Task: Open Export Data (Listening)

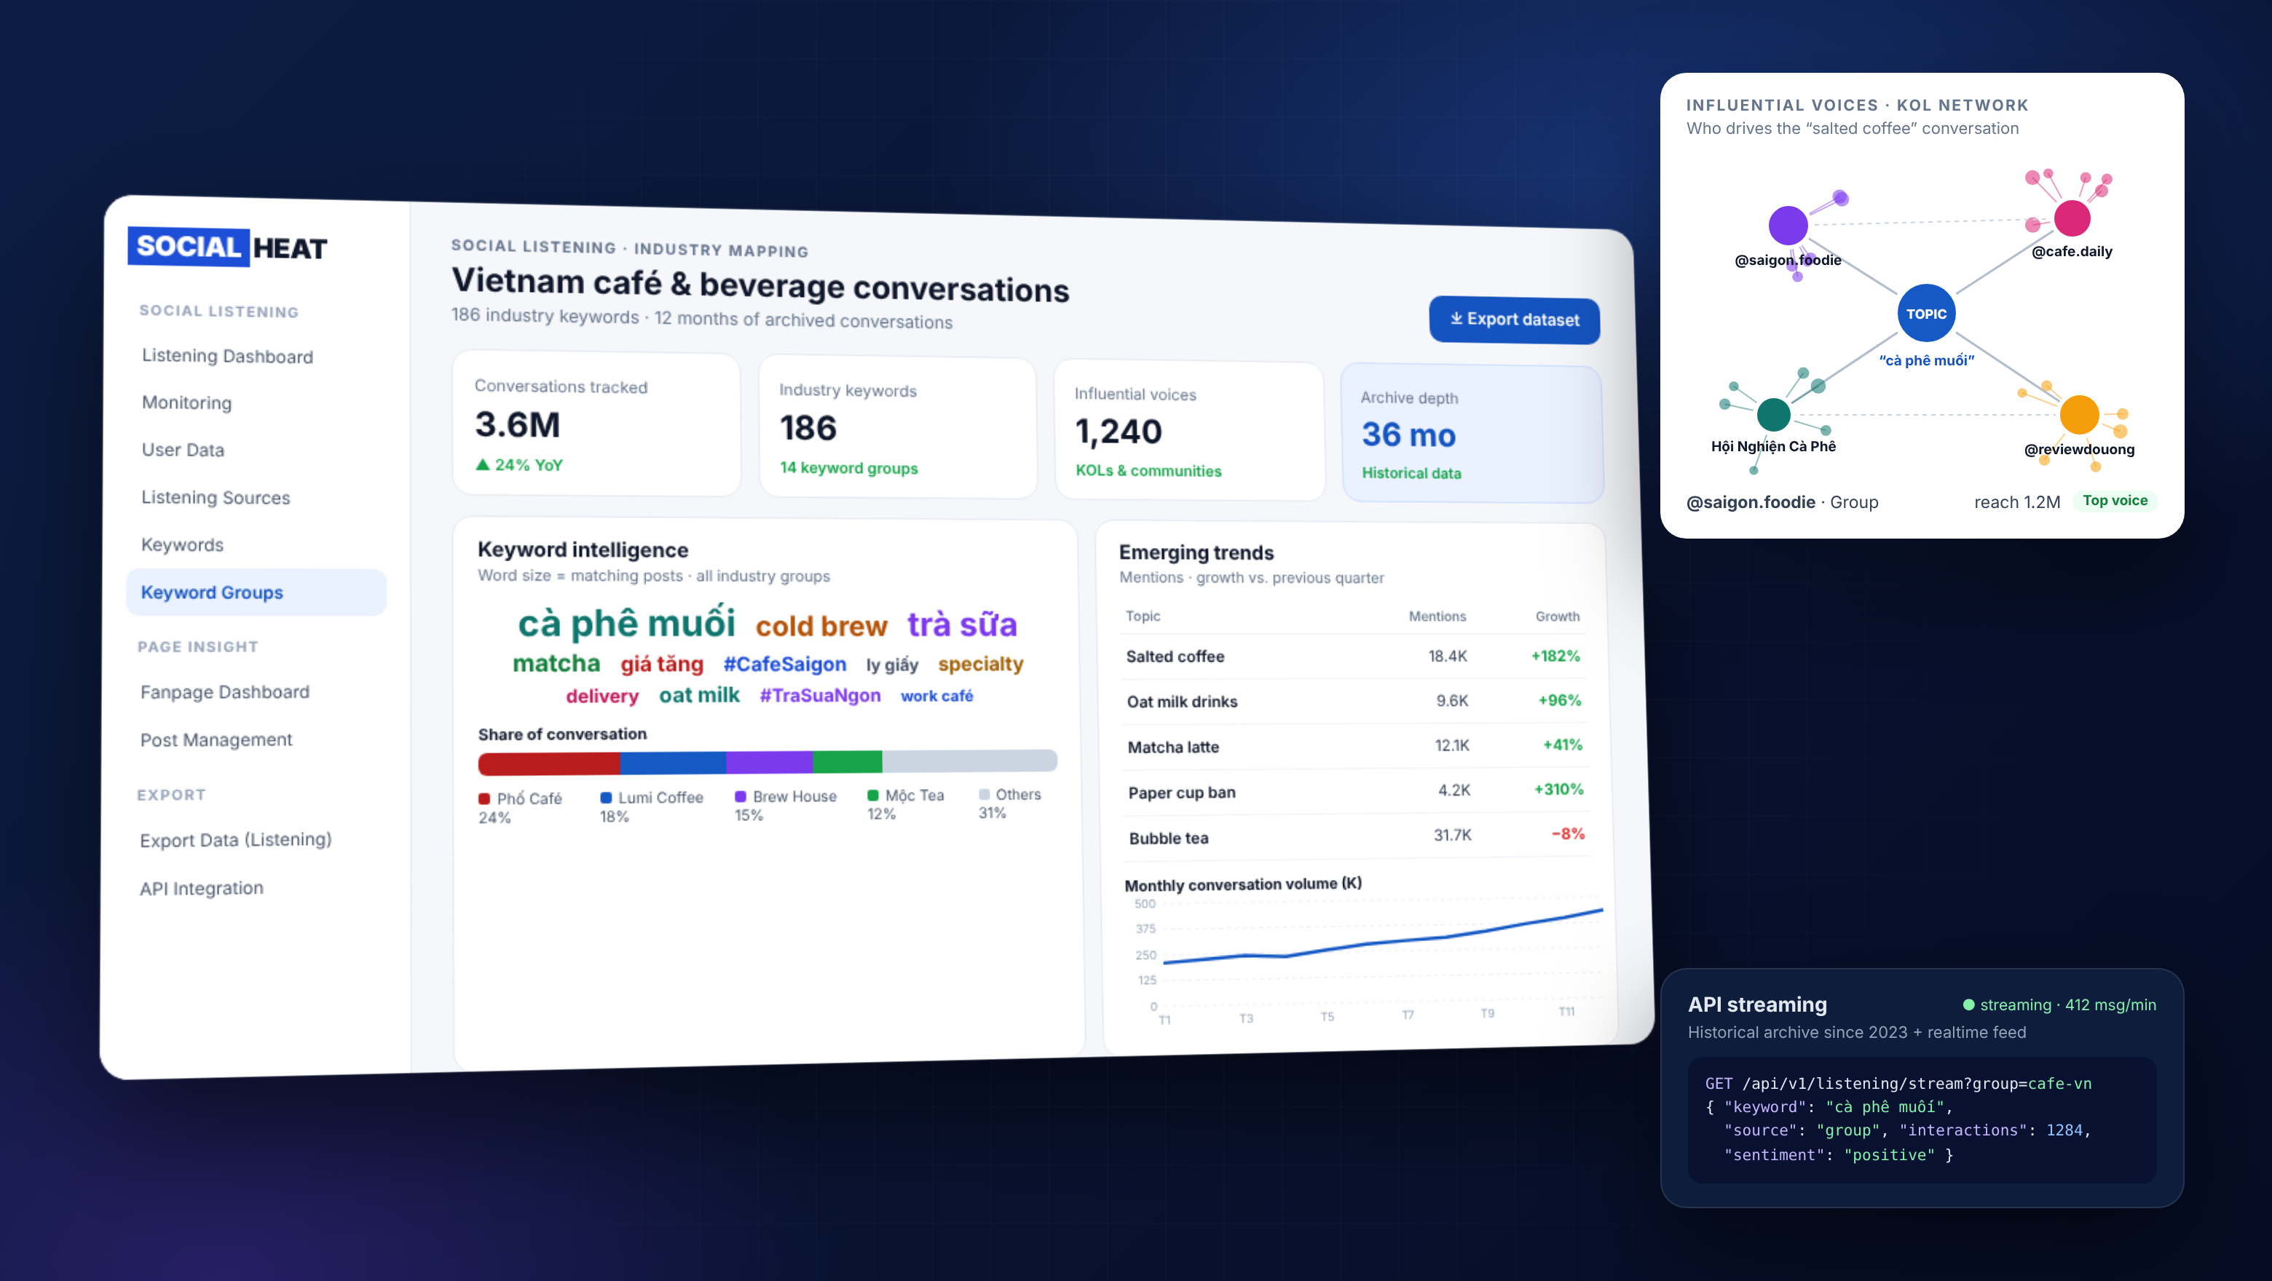Action: pos(235,840)
